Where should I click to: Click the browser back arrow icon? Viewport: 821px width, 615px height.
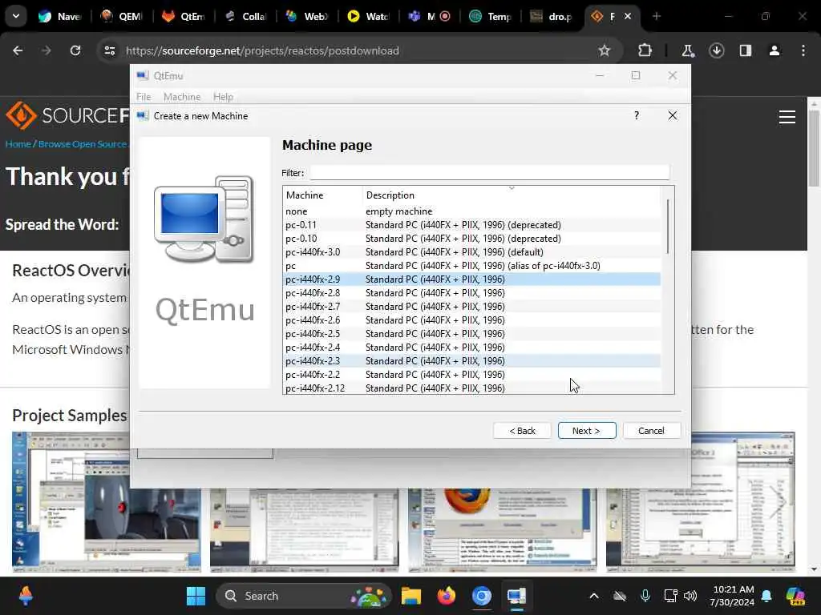[18, 50]
